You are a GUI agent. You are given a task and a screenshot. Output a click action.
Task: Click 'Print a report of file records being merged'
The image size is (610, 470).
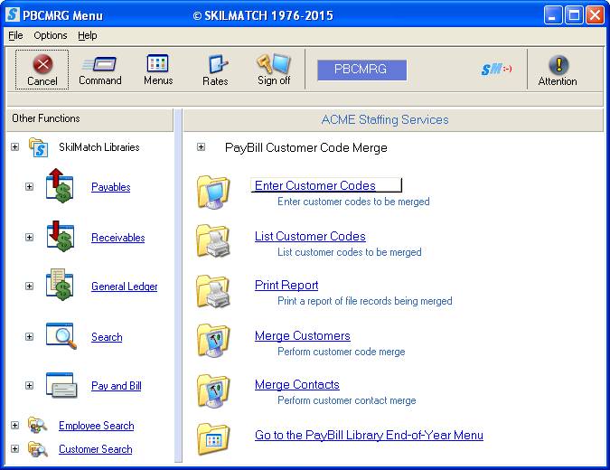[364, 301]
